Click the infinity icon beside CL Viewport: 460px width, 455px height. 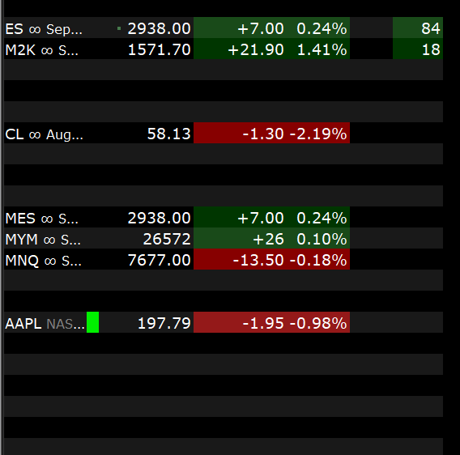[35, 134]
